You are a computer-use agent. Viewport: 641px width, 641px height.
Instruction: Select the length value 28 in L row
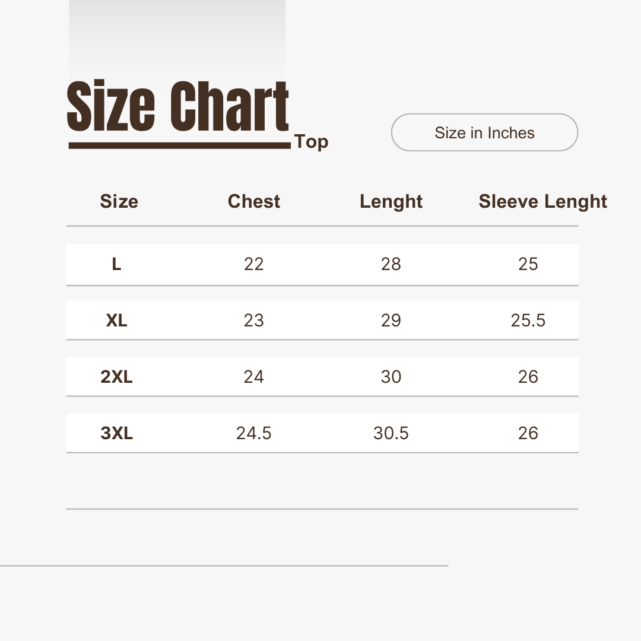tap(391, 264)
